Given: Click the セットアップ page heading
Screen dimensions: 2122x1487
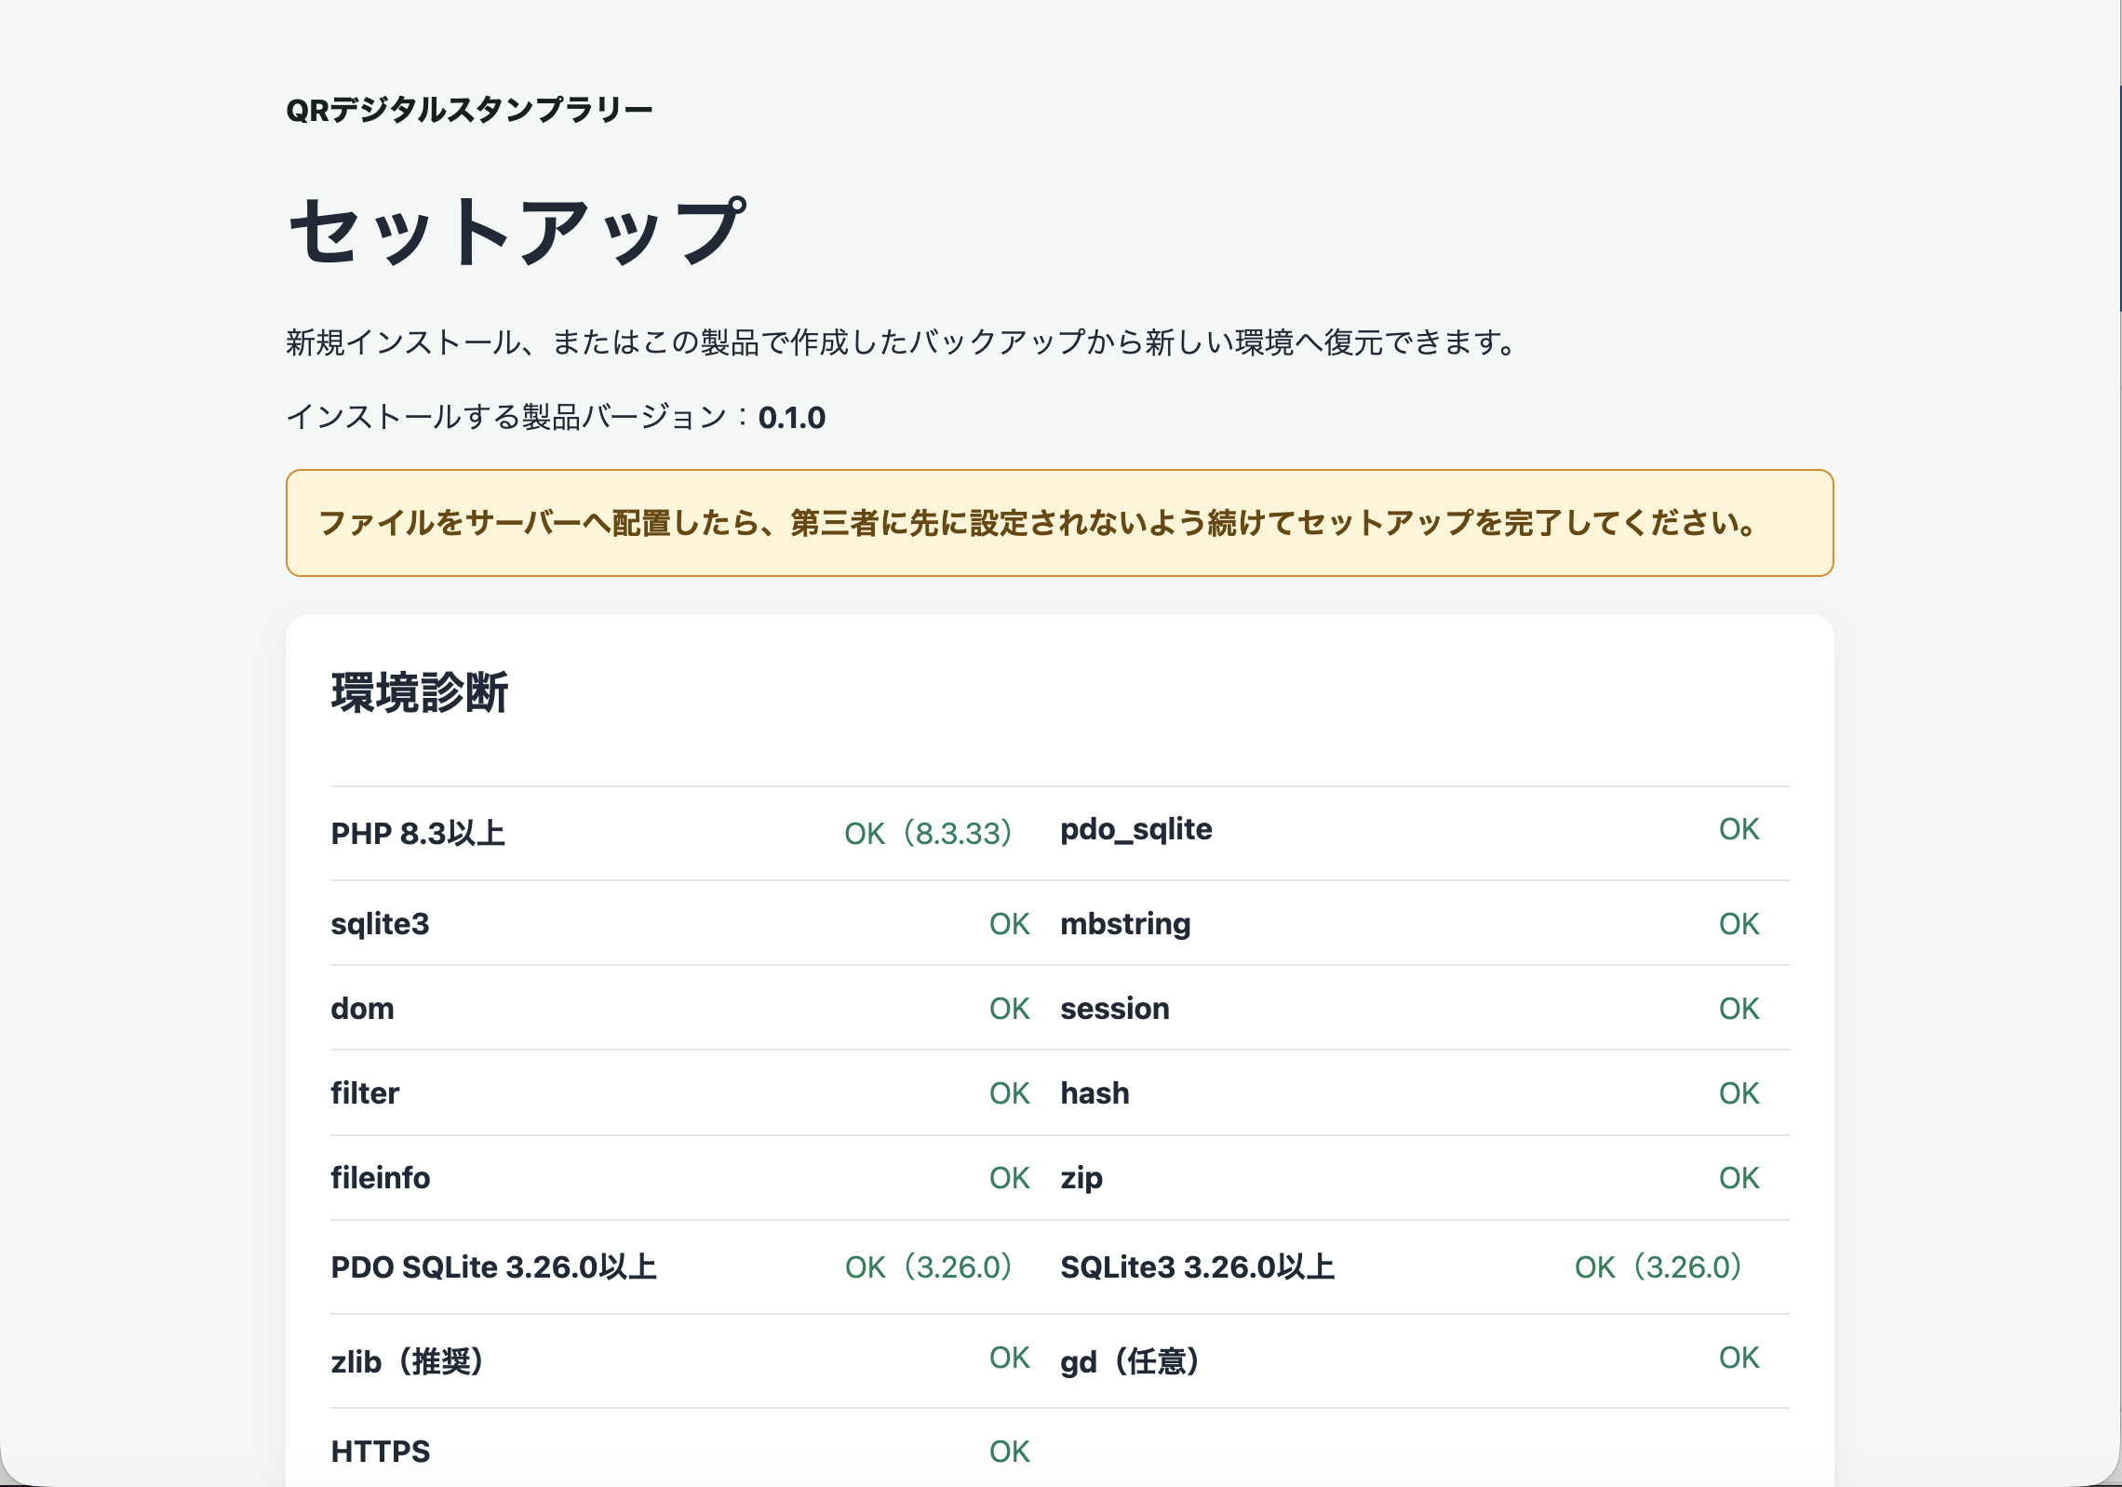Looking at the screenshot, I should click(x=517, y=231).
